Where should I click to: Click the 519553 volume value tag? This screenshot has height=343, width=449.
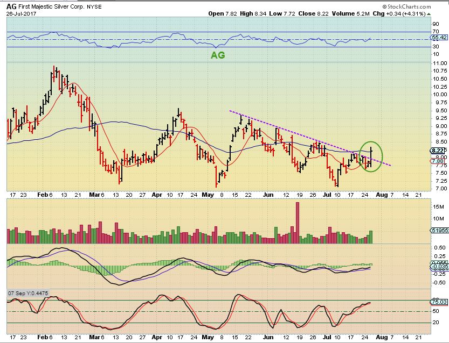(439, 230)
